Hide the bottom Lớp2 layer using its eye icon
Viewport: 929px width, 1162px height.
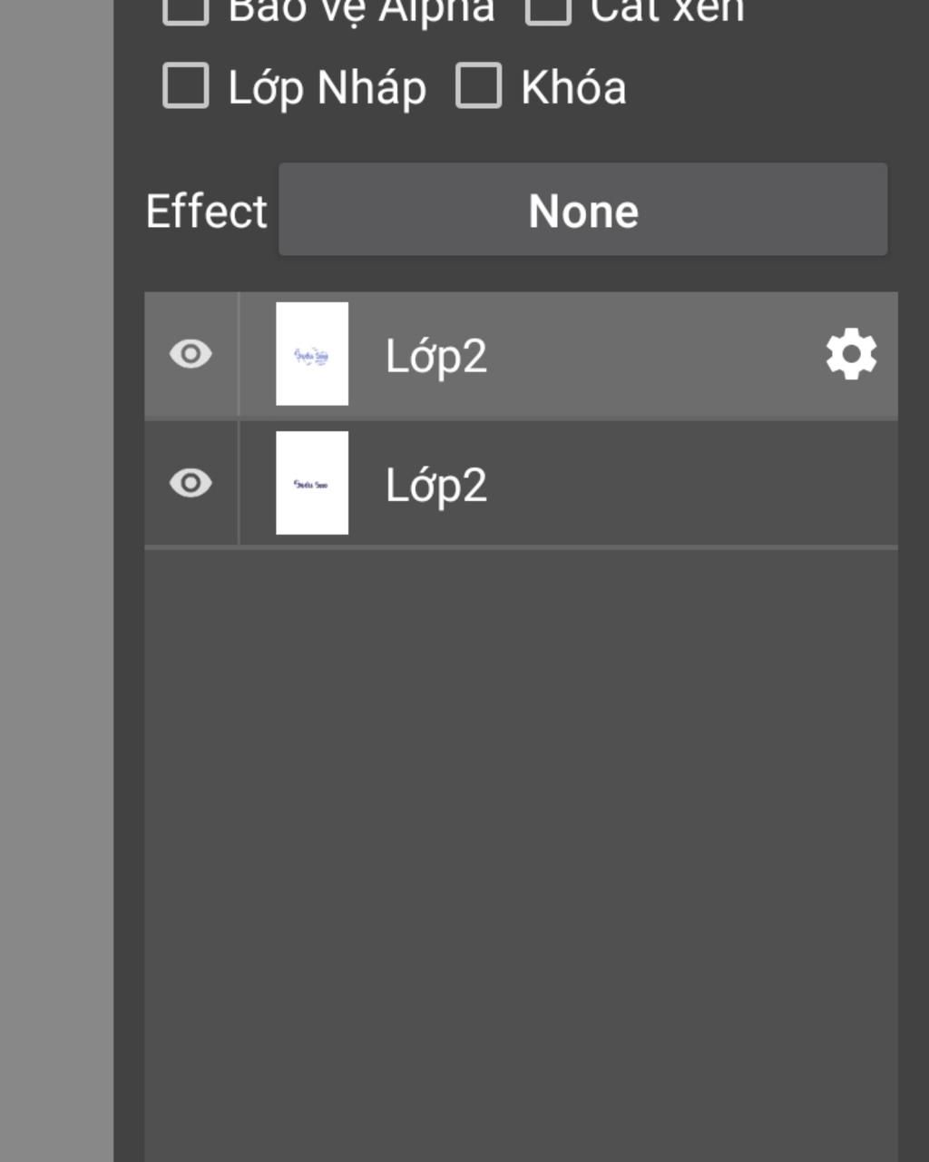click(x=191, y=483)
